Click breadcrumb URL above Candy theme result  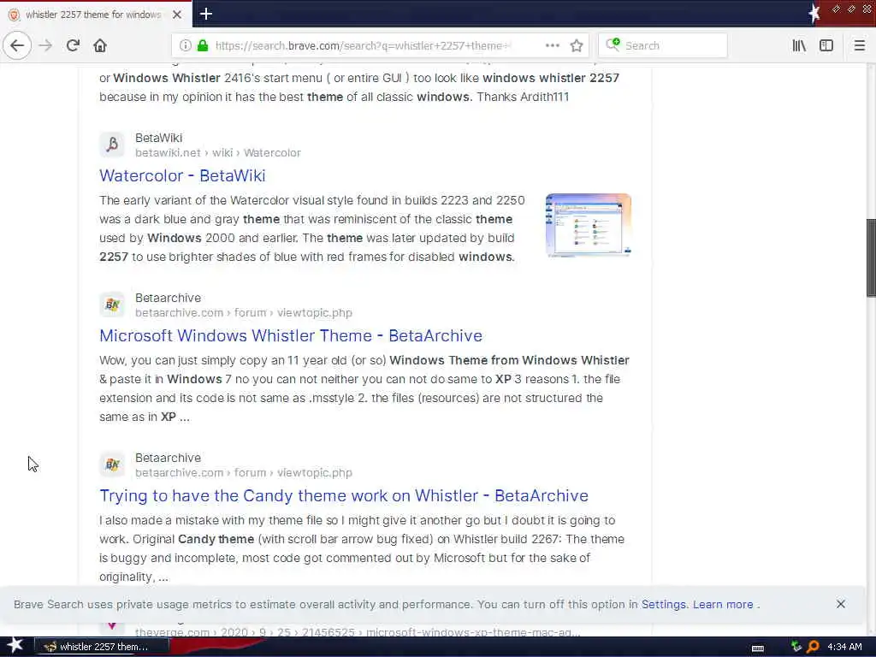pos(244,472)
